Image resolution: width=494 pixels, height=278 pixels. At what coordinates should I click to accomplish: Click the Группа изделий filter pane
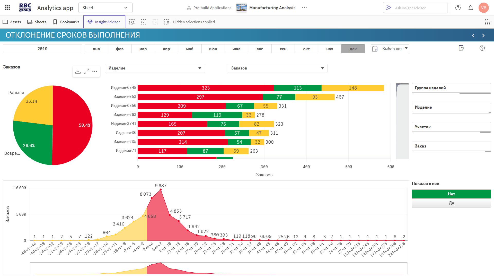point(451,88)
